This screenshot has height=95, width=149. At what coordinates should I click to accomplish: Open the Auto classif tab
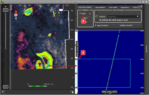(x=113, y=7)
